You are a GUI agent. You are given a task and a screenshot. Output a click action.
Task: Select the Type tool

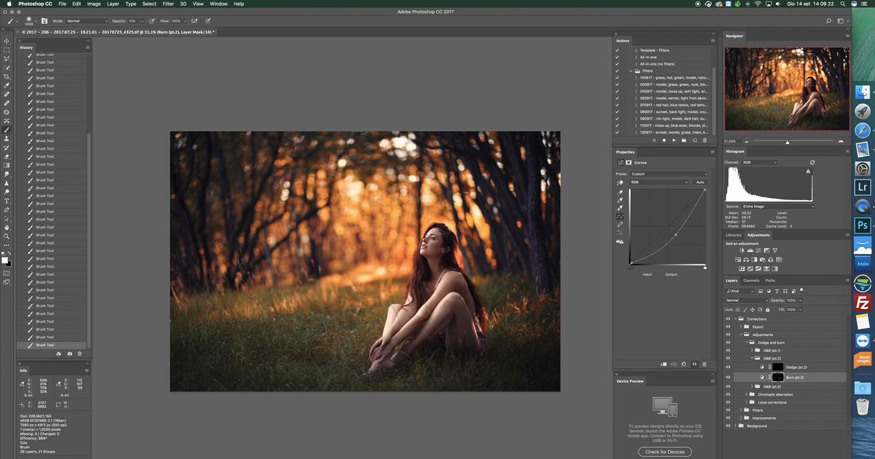click(7, 201)
